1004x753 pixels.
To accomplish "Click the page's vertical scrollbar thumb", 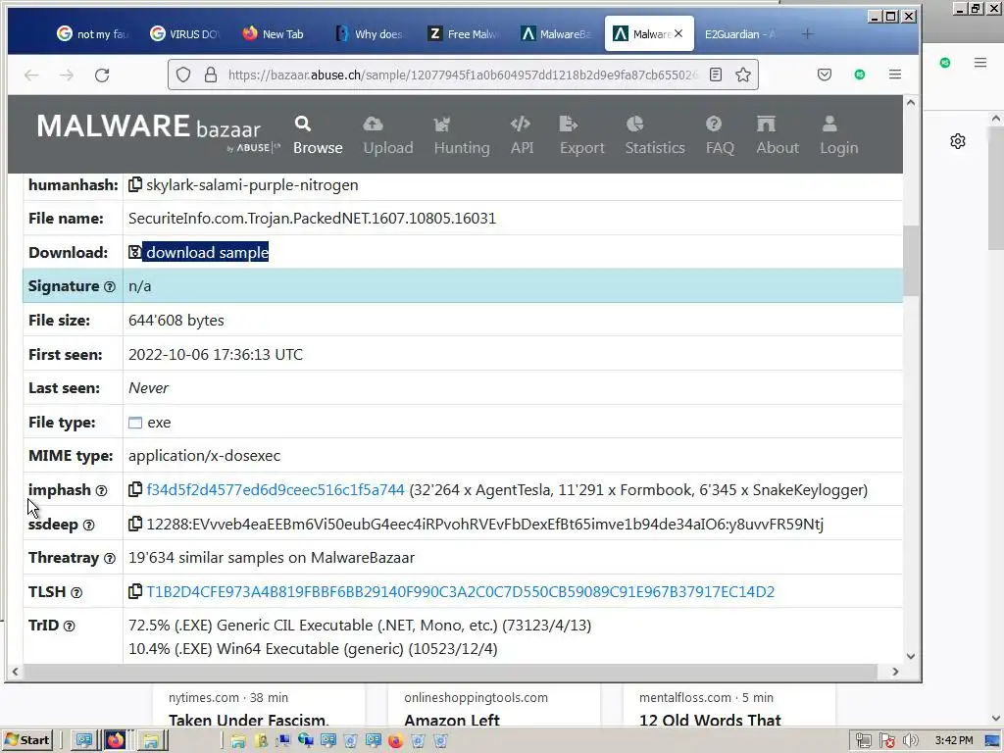I will coord(911,261).
